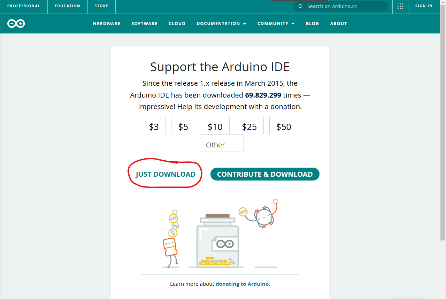The image size is (446, 299).
Task: Click the page vertical scrollbar
Action: pyautogui.click(x=443, y=139)
